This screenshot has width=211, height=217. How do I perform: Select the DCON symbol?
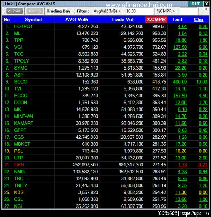pos(21,103)
